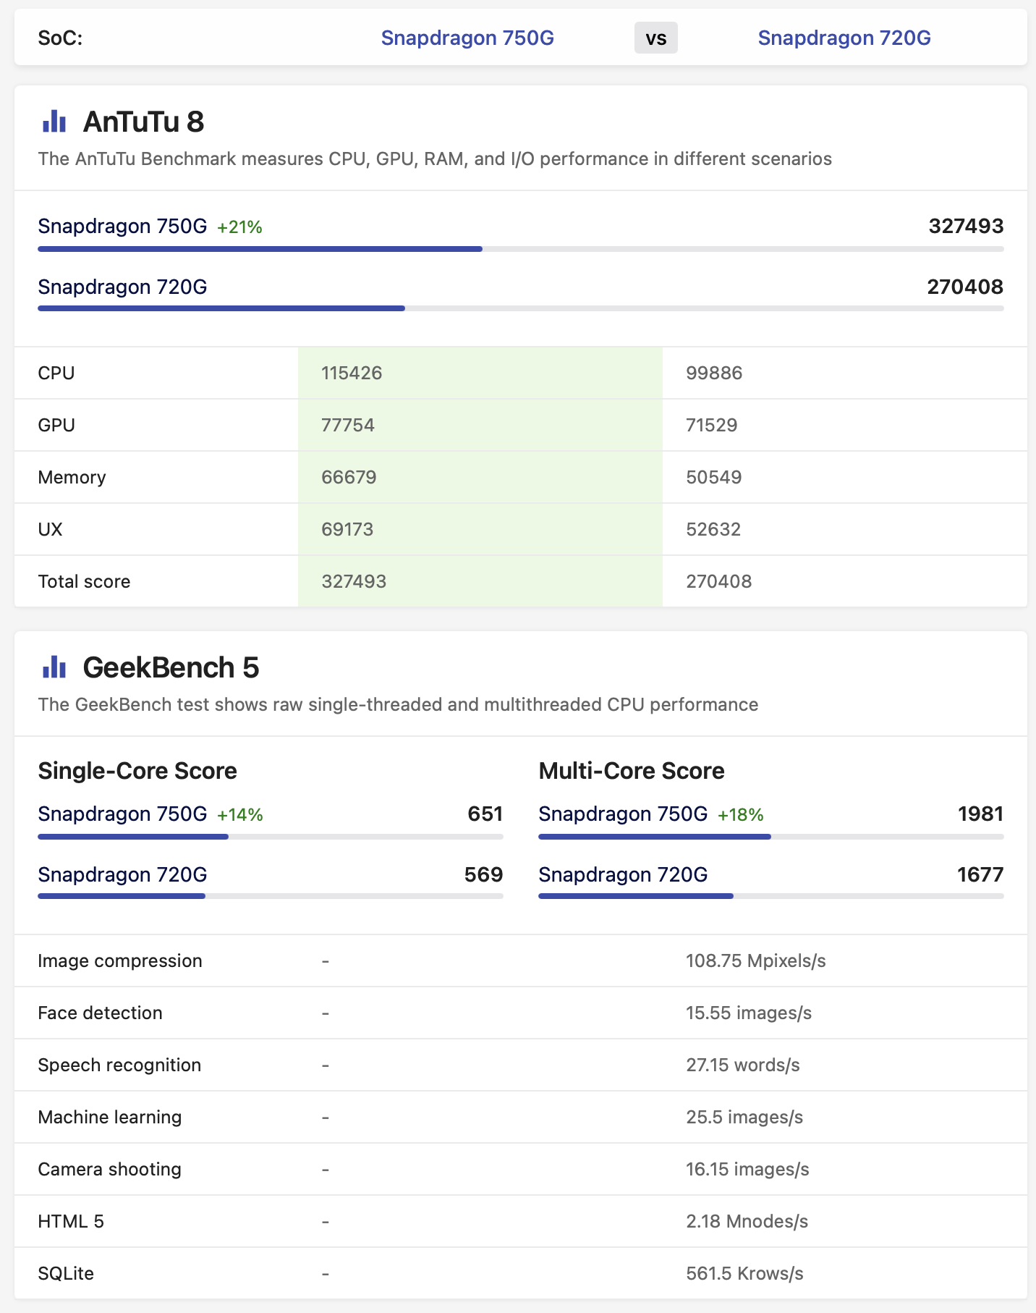Click the 270408 score beside Snapdragon 720G bar
Viewport: 1036px width, 1313px height.
pos(965,287)
